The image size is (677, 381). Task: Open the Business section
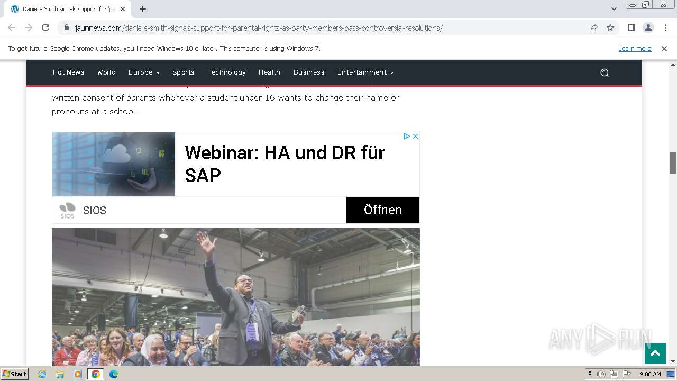[x=309, y=72]
